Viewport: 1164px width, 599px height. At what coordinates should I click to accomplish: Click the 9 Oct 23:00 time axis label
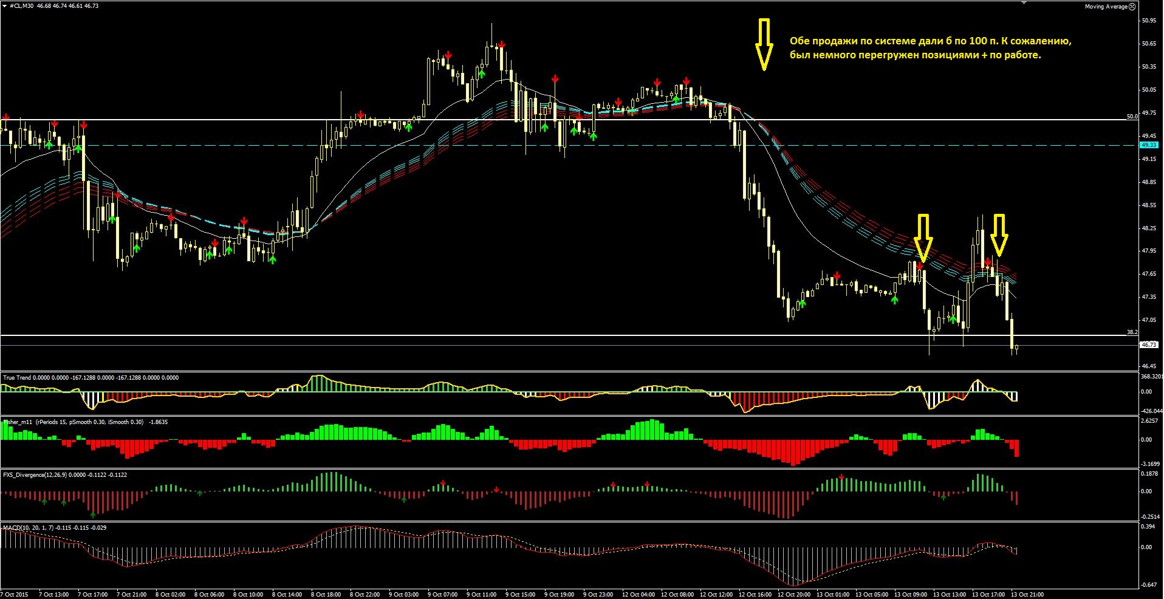[598, 595]
